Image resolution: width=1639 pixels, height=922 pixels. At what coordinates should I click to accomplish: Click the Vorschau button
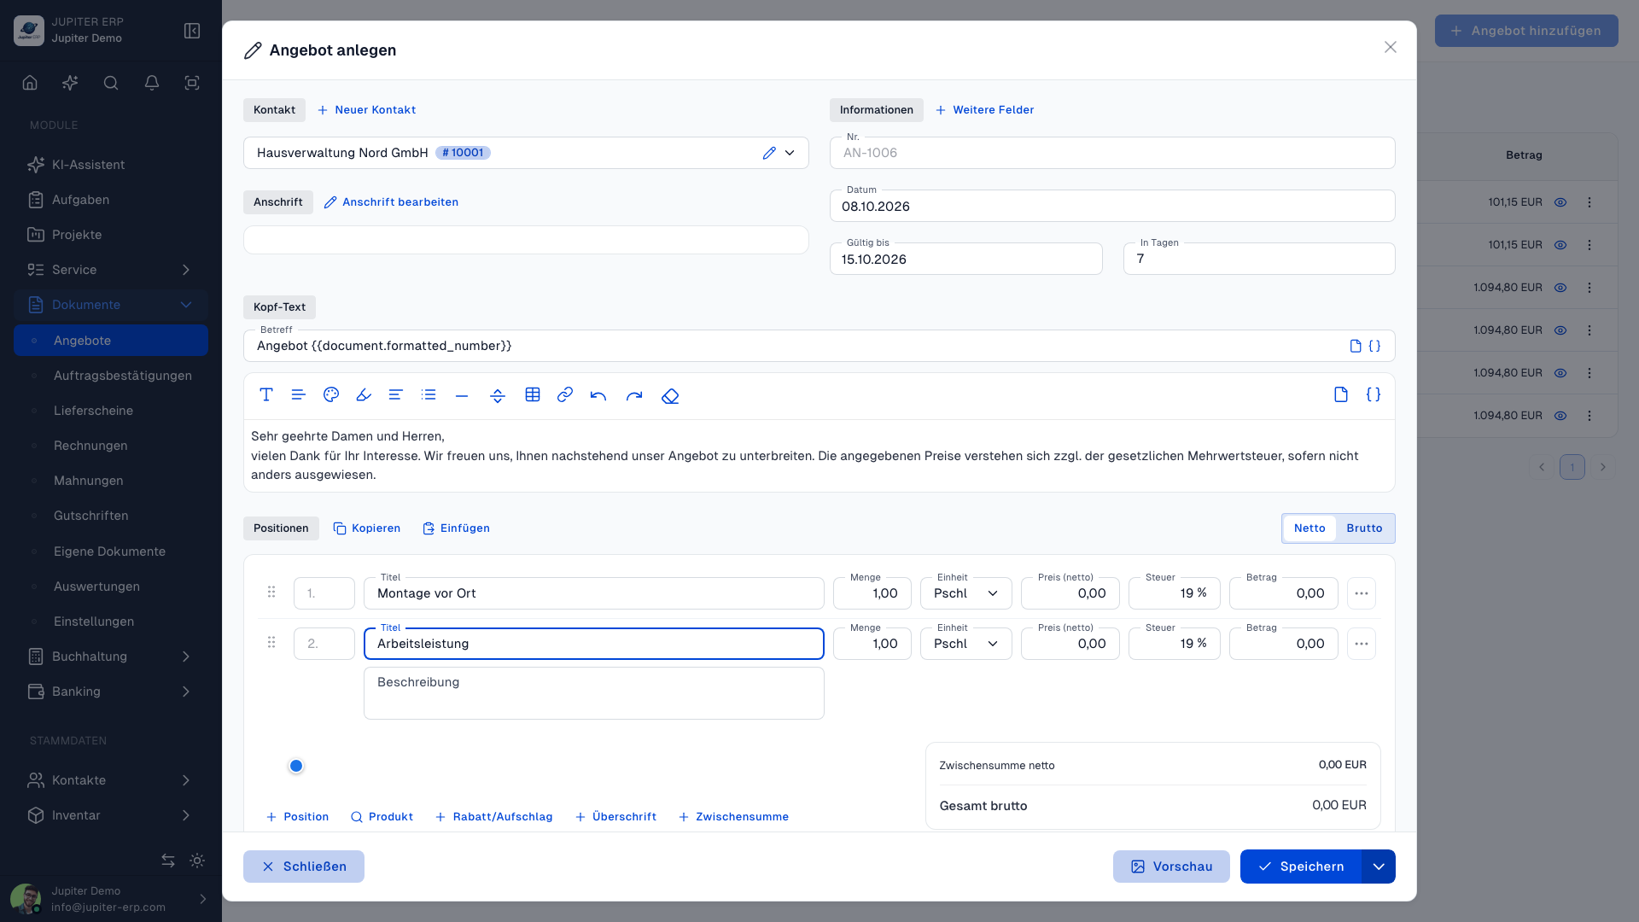pos(1171,867)
